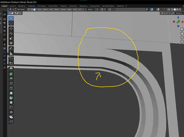Open the pivot point dropdown

pyautogui.click(x=98, y=10)
